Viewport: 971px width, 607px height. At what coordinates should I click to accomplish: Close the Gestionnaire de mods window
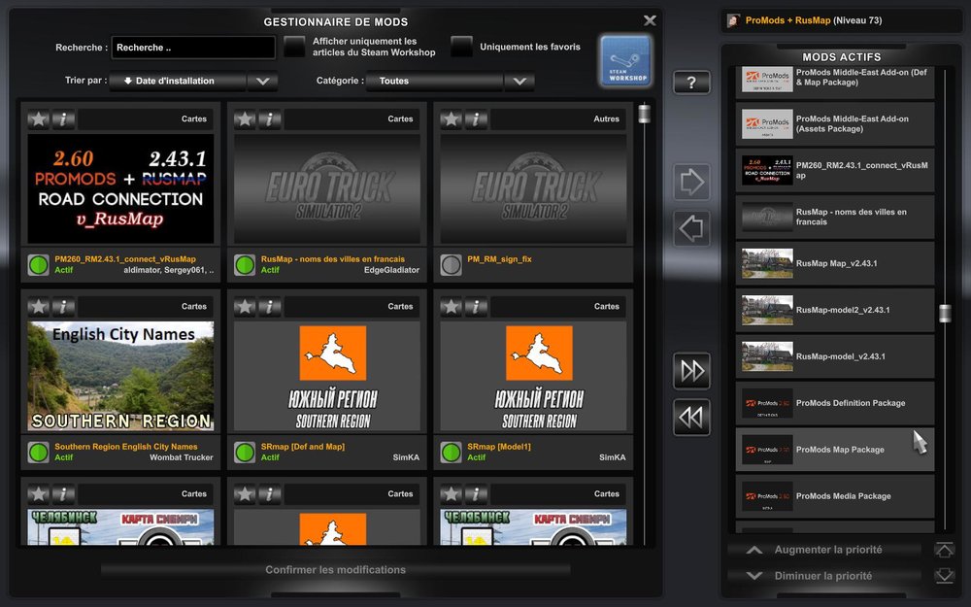[650, 20]
